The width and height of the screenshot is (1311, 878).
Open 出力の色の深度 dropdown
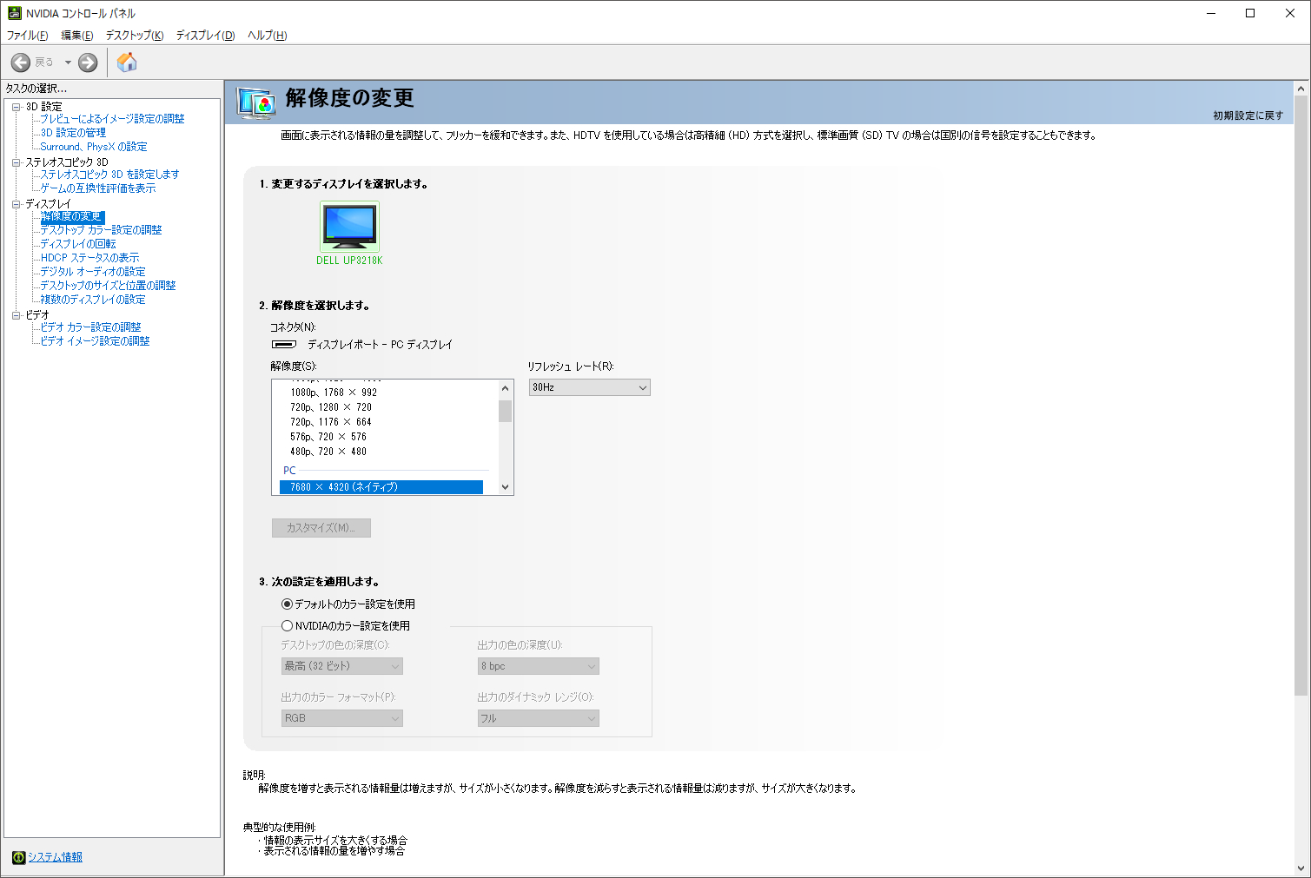pyautogui.click(x=539, y=666)
